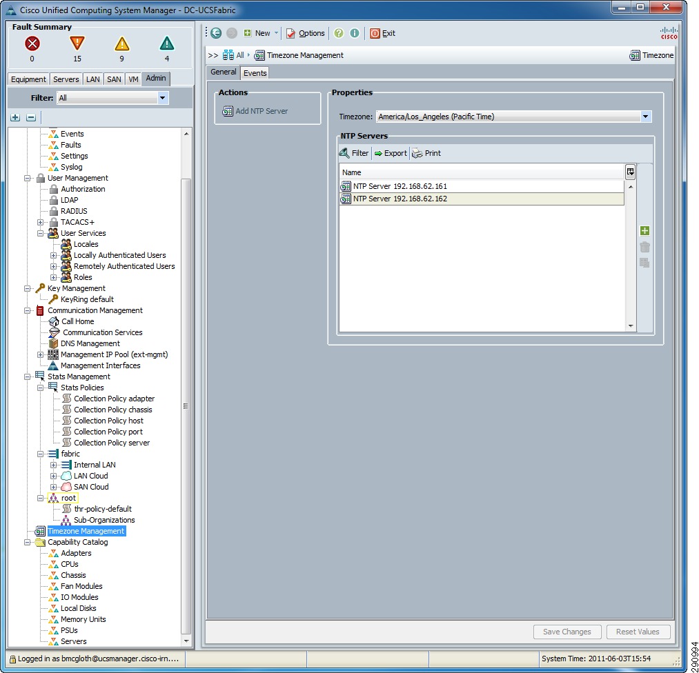Select Collection Policy chassis item

pos(112,410)
